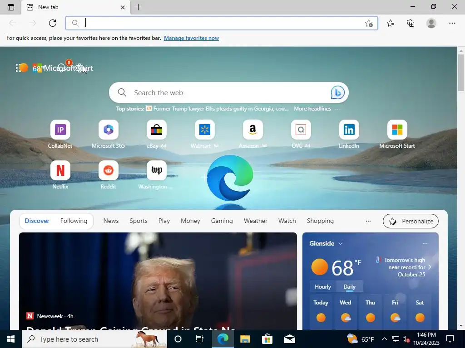Open File Explorer from taskbar
The width and height of the screenshot is (465, 348).
click(245, 339)
